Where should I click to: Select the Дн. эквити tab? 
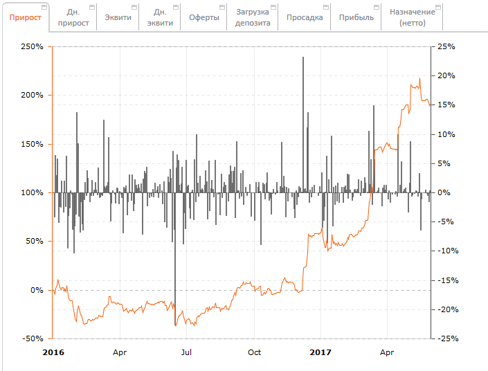click(160, 17)
